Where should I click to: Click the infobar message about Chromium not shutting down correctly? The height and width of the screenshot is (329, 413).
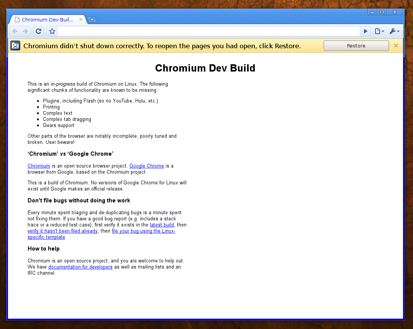pos(162,46)
